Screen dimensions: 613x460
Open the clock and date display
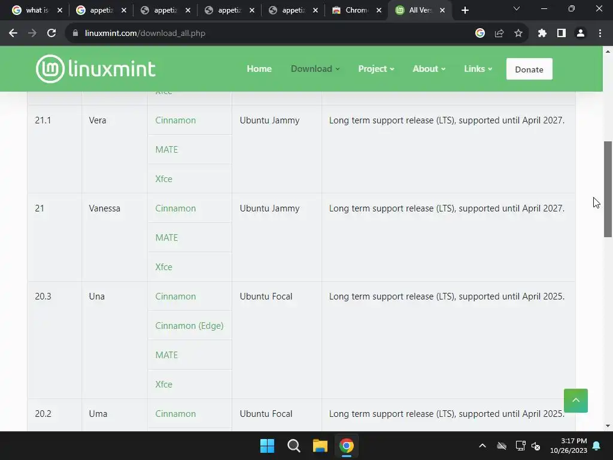click(x=569, y=446)
